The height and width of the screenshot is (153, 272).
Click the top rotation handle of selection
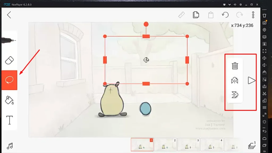coord(146,24)
